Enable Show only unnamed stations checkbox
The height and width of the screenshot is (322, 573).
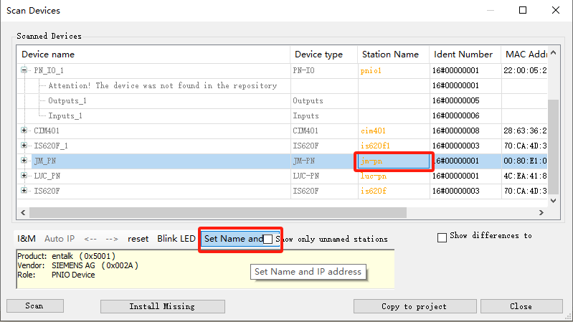[x=267, y=239]
